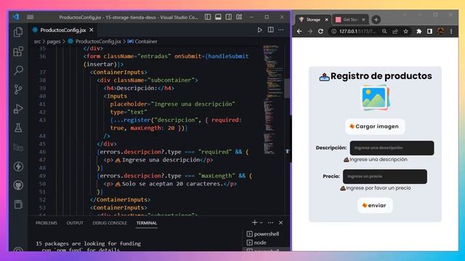Switch to the TERMINAL panel tab
This screenshot has width=465, height=261.
[x=147, y=223]
